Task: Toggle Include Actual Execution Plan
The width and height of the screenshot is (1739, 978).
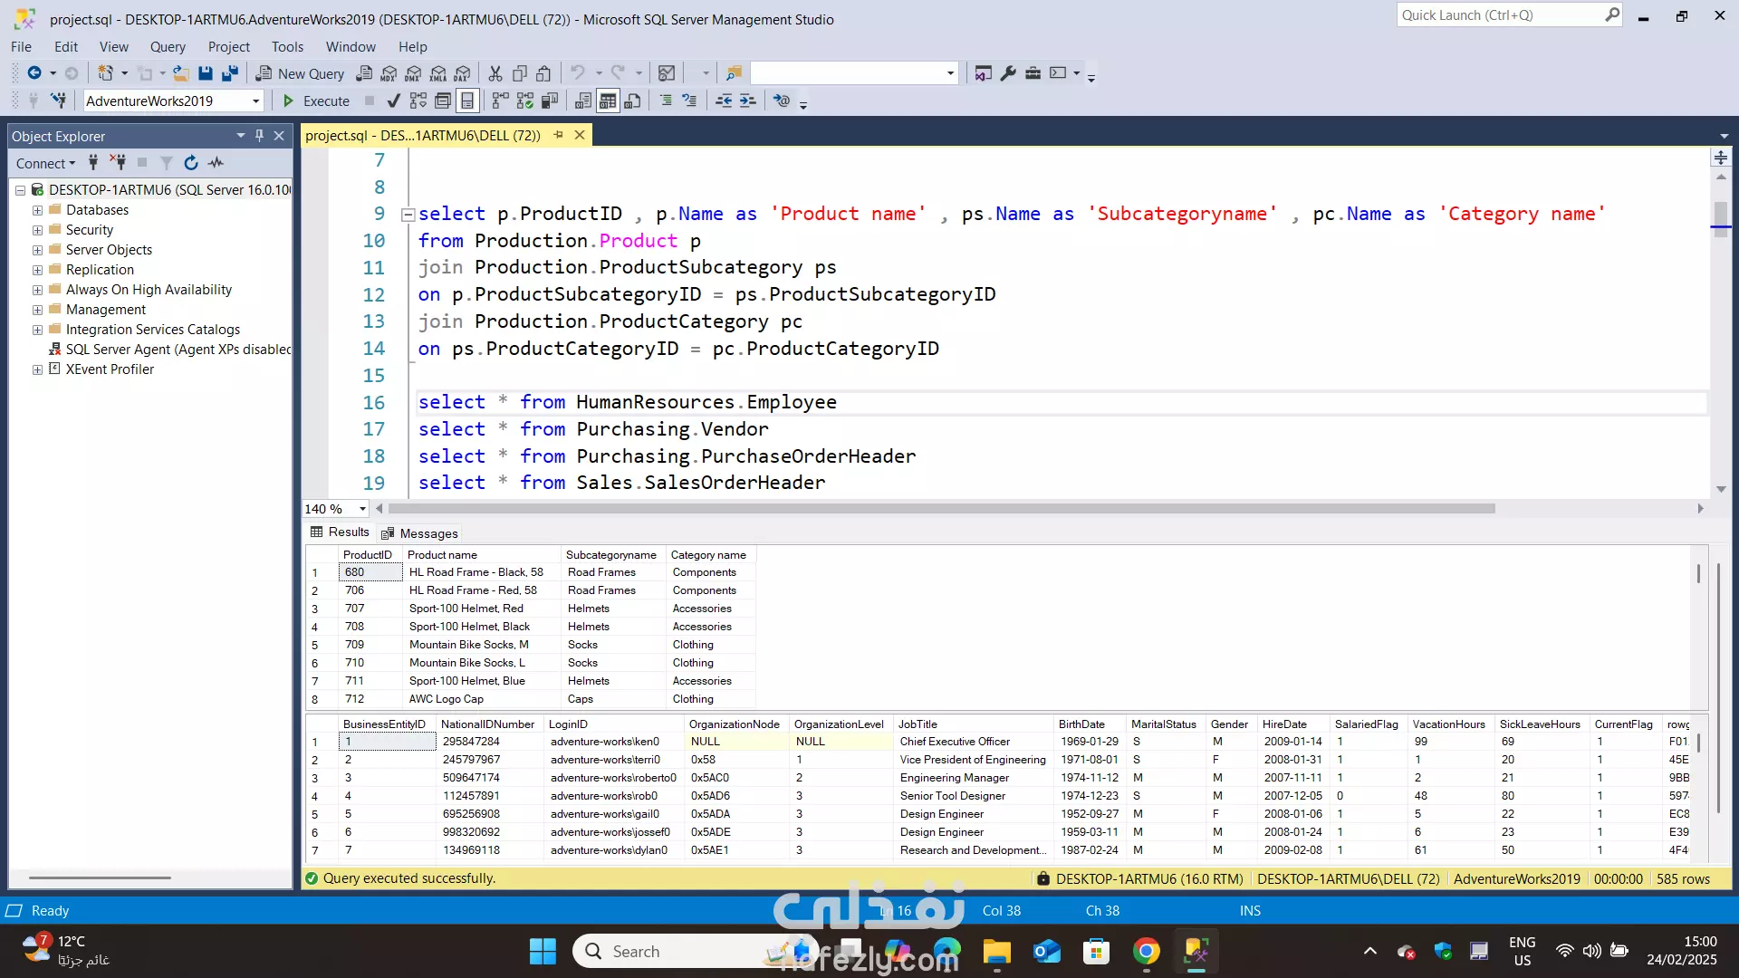Action: [x=501, y=101]
